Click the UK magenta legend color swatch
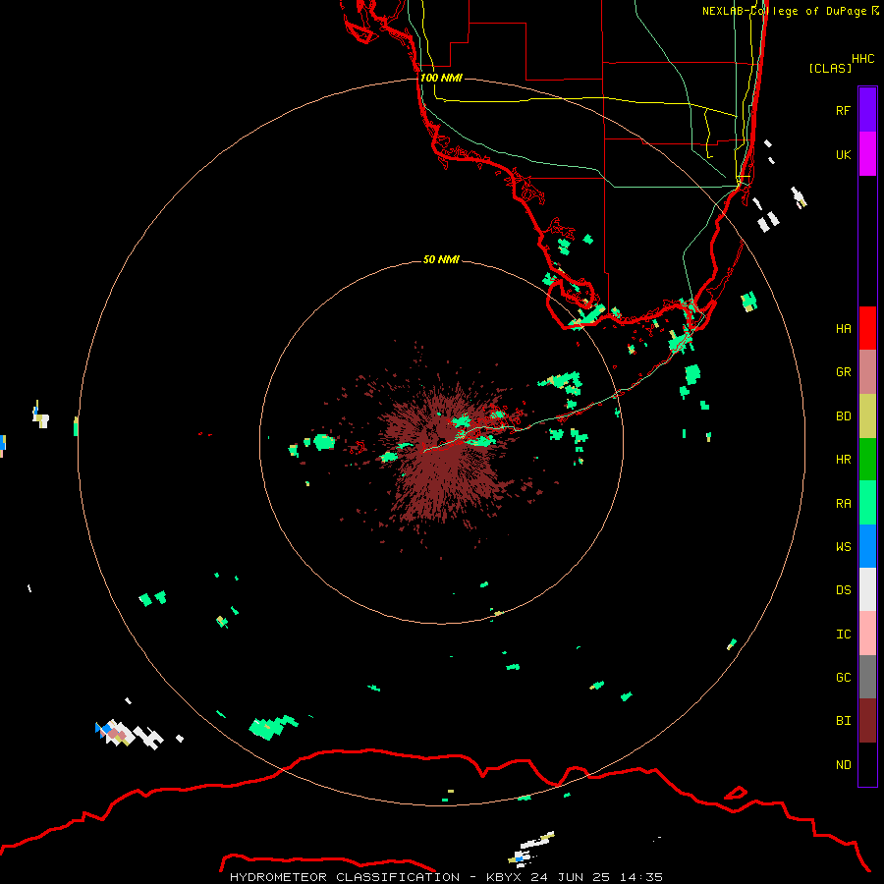The image size is (884, 884). [867, 154]
